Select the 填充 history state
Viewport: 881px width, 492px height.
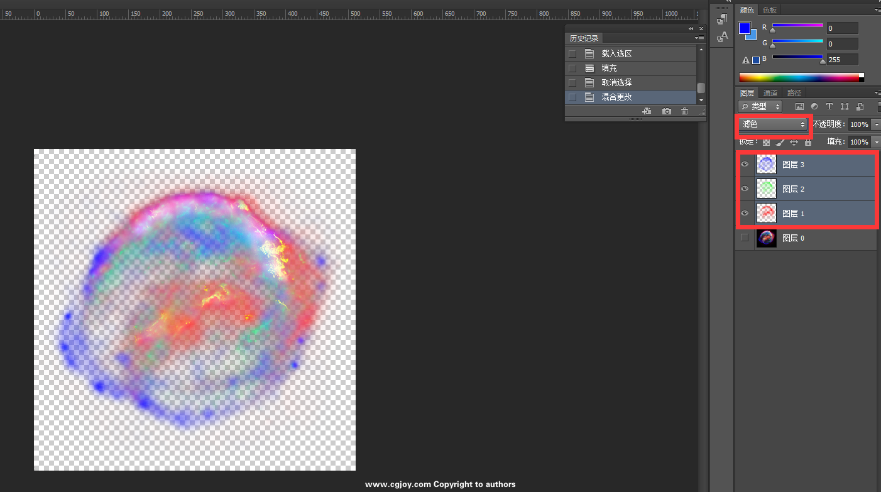point(631,68)
